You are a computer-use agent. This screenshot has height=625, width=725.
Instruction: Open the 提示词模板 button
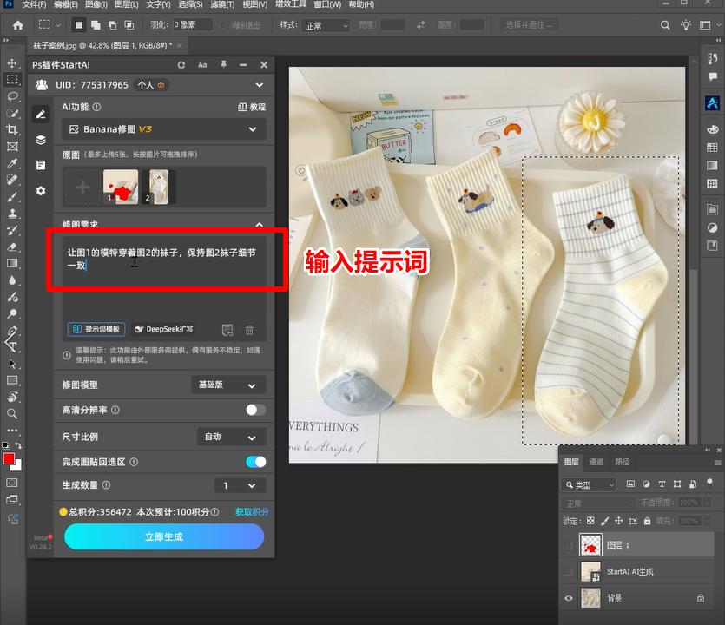[96, 329]
